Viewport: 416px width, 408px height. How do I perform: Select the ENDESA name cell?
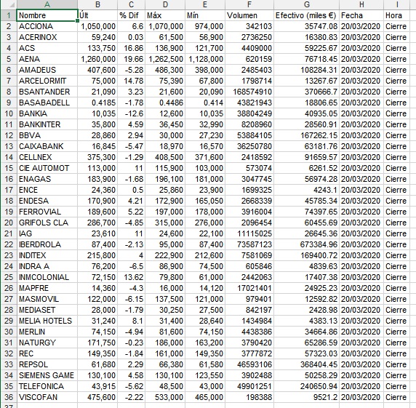[47, 201]
